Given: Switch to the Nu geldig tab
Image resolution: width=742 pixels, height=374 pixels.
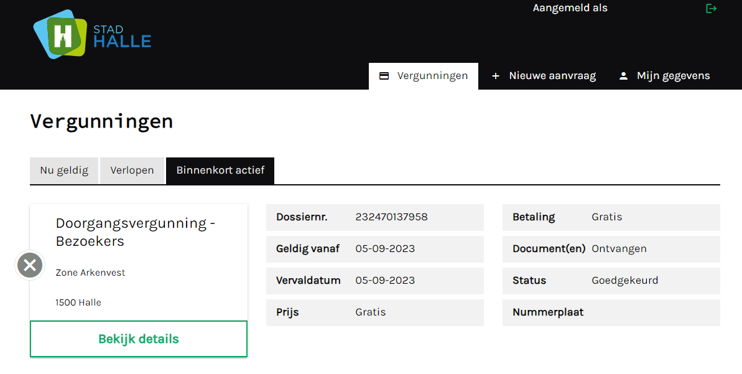Looking at the screenshot, I should coord(63,170).
